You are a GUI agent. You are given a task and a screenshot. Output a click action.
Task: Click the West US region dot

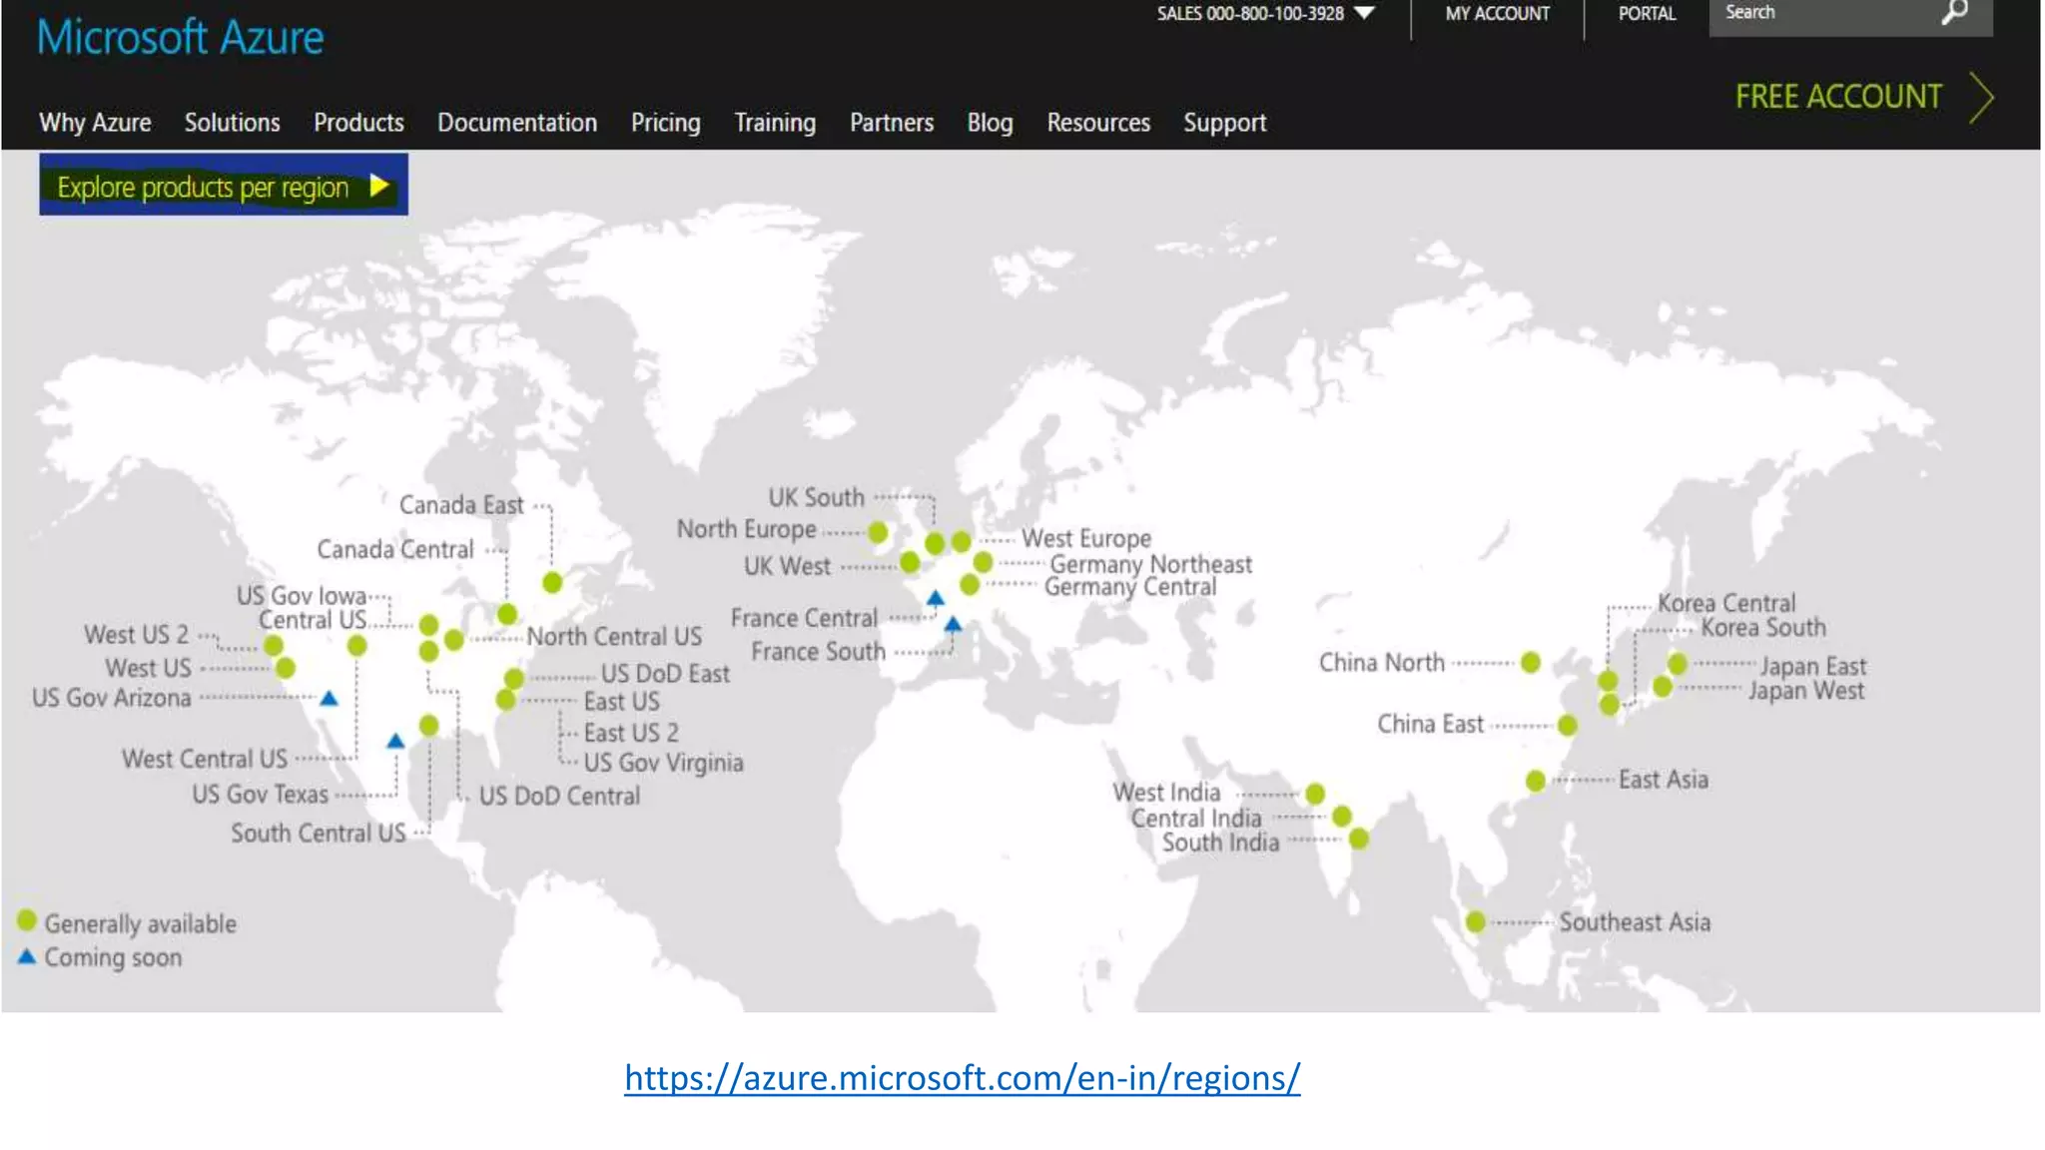(286, 668)
